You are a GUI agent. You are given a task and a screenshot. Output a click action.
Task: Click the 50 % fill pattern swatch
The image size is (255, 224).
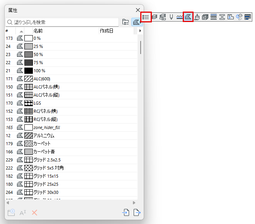(x=29, y=54)
